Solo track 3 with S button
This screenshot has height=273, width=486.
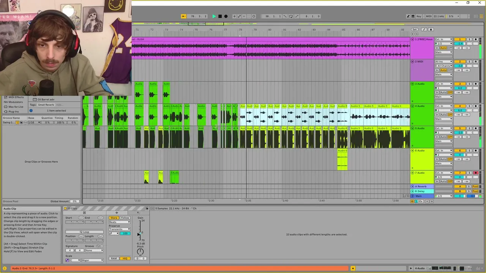click(x=469, y=84)
